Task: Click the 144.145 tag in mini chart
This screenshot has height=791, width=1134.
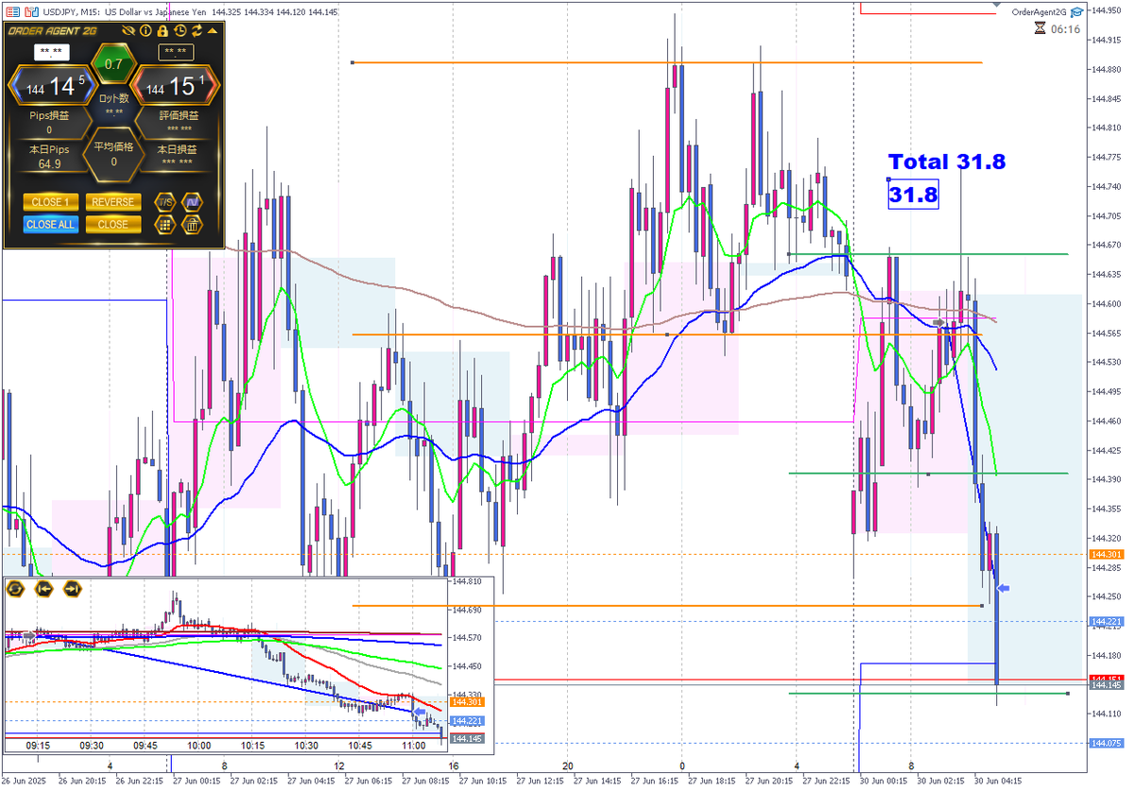Action: coord(468,739)
